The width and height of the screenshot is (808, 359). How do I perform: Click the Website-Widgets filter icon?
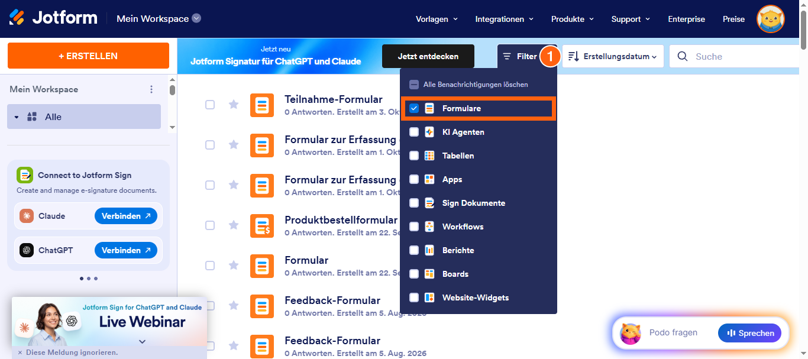tap(430, 297)
